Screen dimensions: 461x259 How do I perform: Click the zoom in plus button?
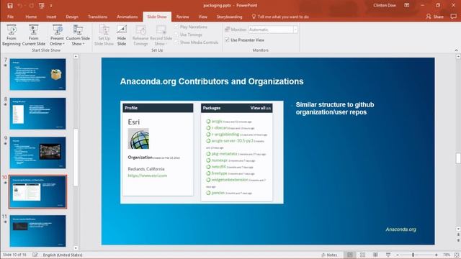pyautogui.click(x=436, y=255)
